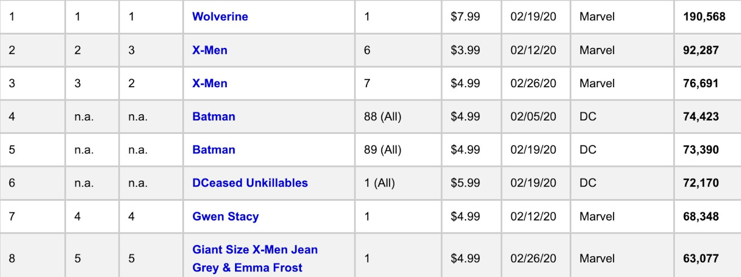
Task: Click the 63,077 units cell
Action: [700, 259]
